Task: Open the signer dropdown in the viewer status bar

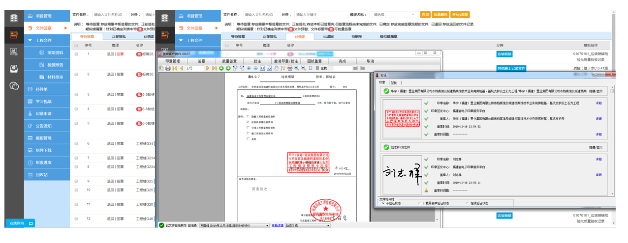Action: click(233, 226)
